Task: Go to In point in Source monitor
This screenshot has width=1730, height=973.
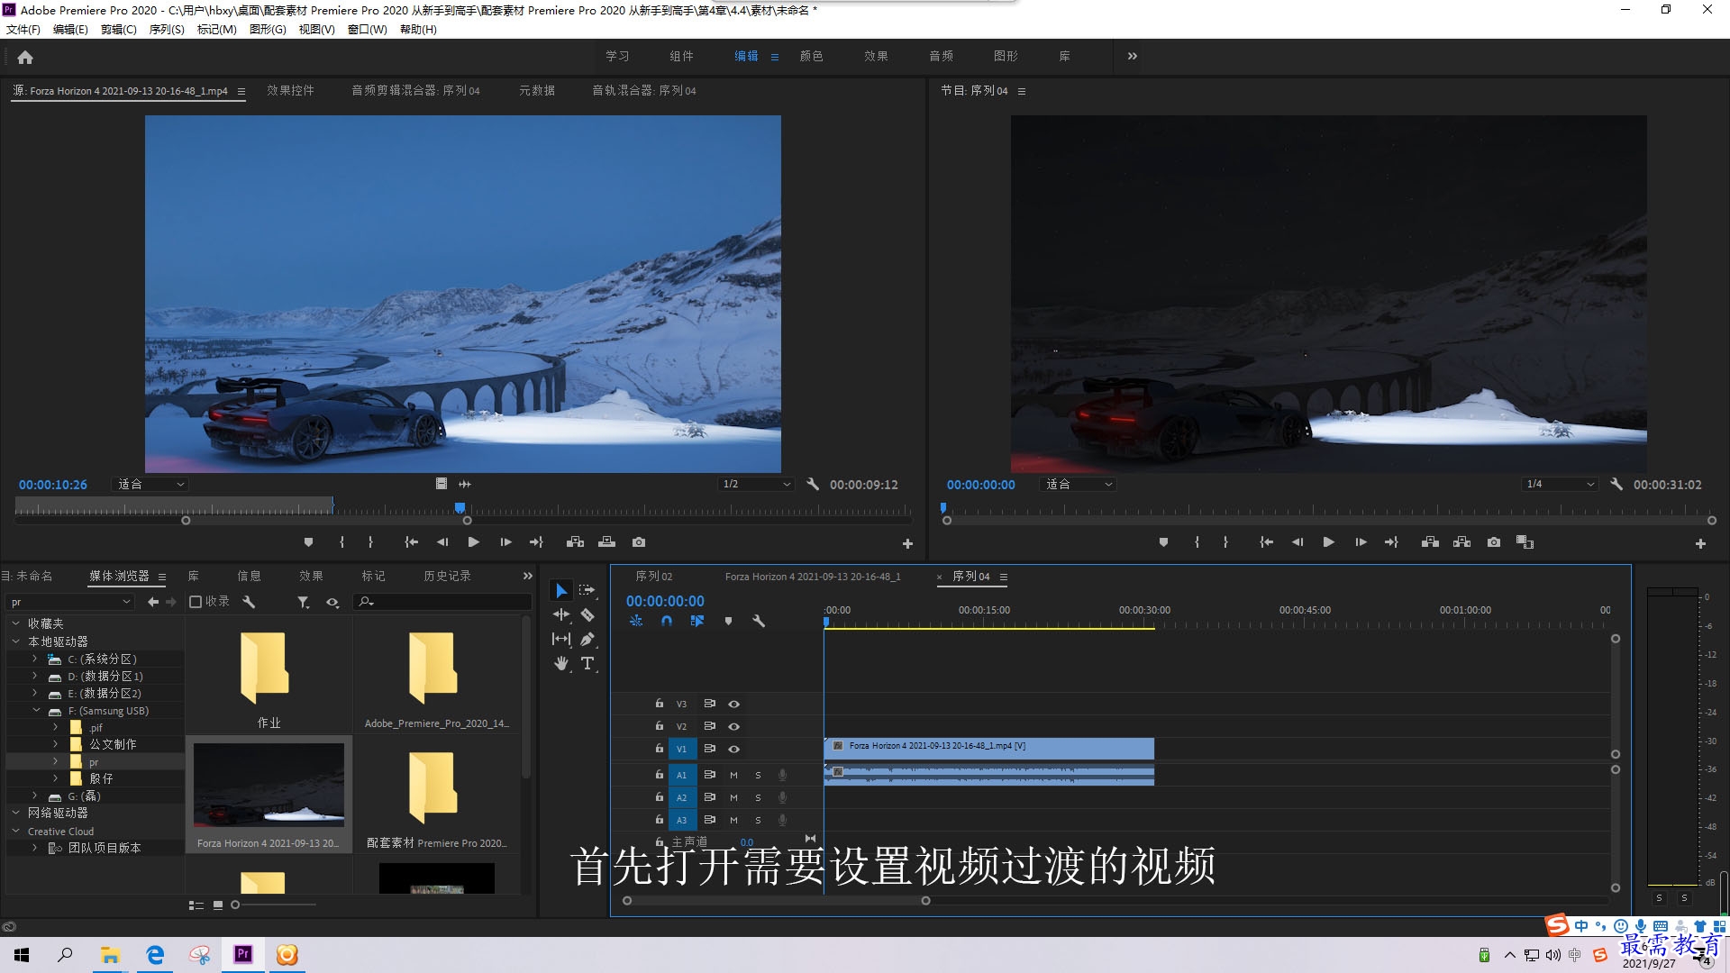Action: point(411,542)
